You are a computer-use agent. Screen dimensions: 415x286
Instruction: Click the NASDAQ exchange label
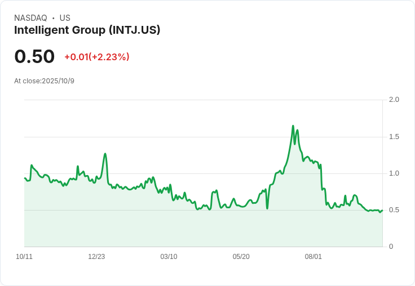click(30, 18)
